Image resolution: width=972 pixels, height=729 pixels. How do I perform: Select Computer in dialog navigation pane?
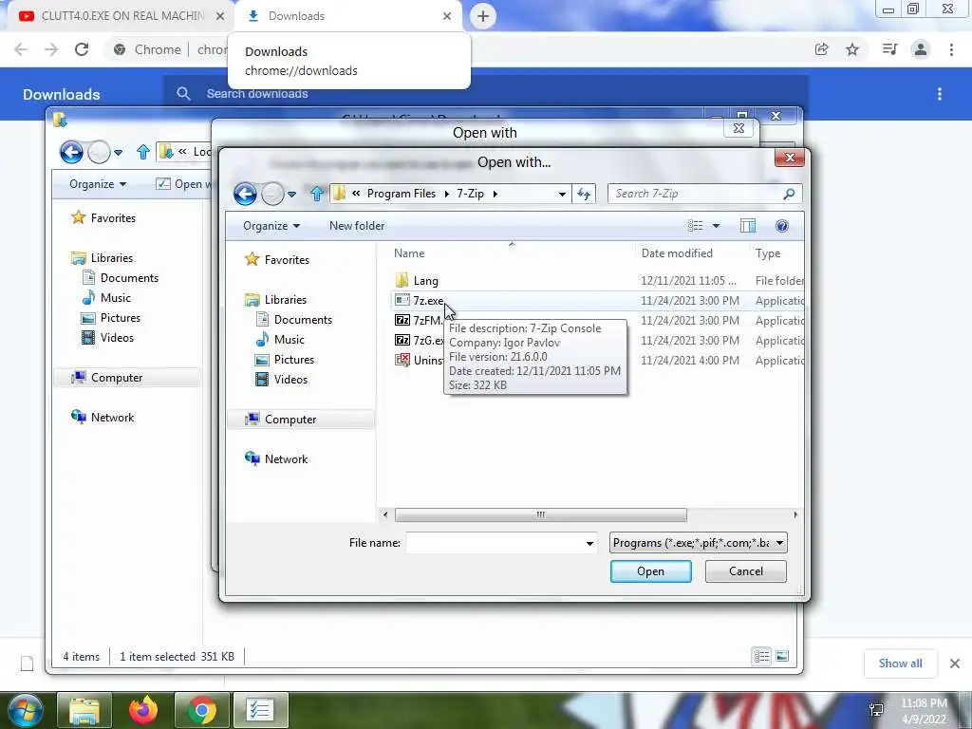click(x=301, y=419)
